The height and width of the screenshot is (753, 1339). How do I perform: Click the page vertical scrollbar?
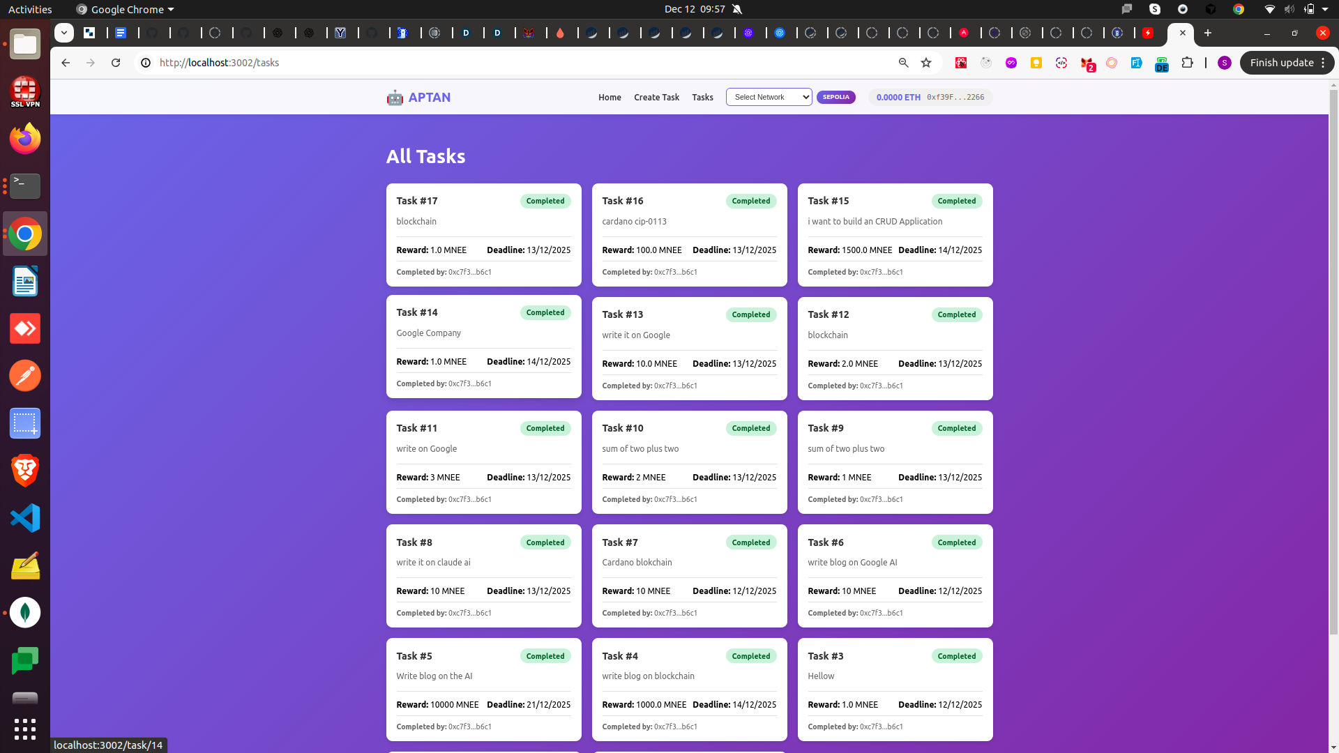[x=1333, y=349]
